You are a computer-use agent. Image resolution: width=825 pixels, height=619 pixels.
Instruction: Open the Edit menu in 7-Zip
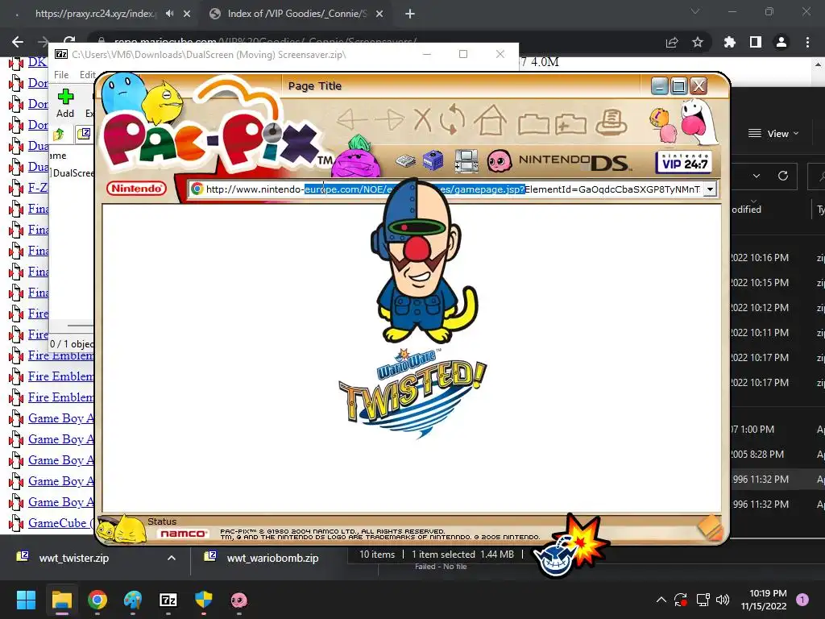point(87,75)
